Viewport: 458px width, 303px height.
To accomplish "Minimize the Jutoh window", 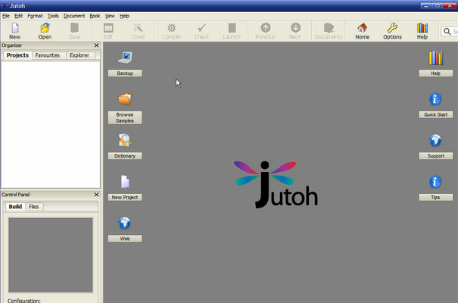I will (x=426, y=5).
